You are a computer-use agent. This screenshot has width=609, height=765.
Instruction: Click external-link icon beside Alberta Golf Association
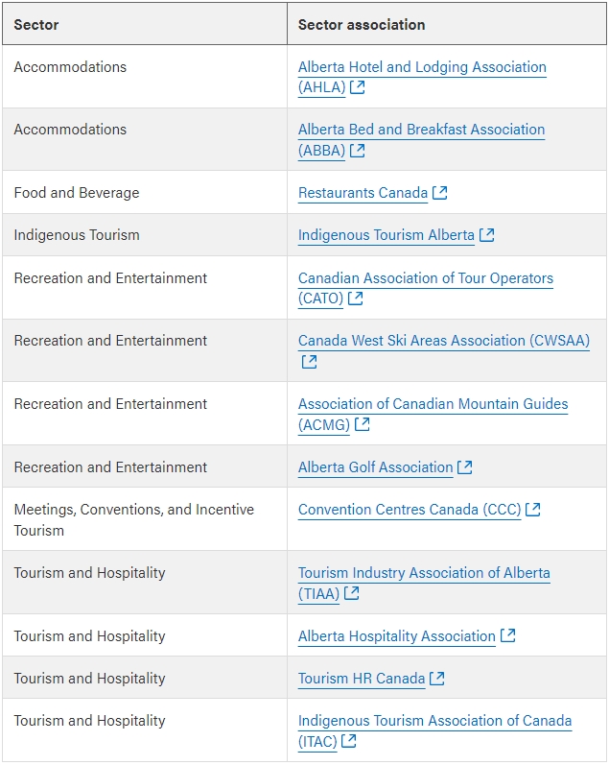click(465, 467)
